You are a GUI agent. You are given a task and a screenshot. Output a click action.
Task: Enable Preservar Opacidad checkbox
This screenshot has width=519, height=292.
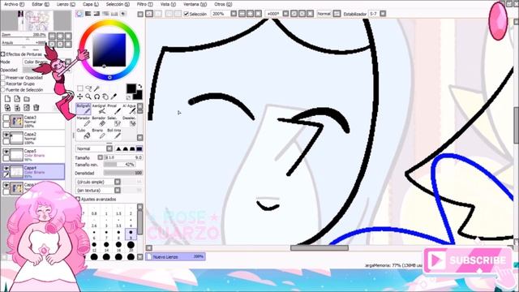(3, 78)
